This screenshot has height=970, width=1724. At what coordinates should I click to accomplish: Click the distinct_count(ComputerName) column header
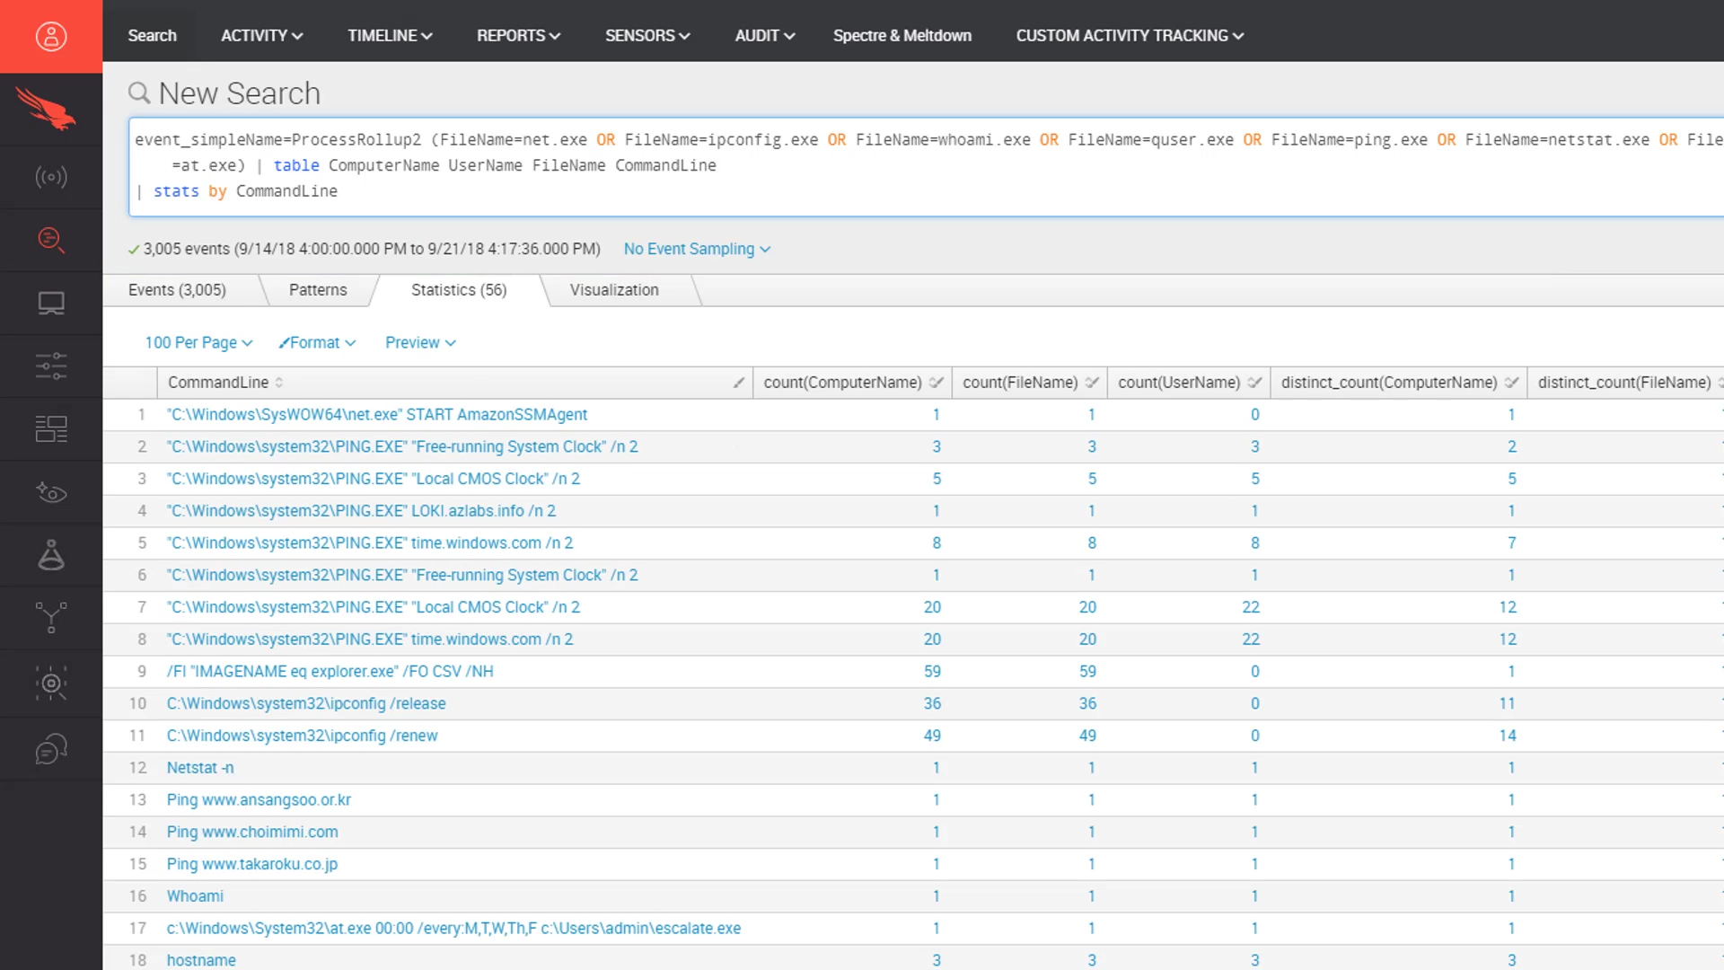[1389, 383]
